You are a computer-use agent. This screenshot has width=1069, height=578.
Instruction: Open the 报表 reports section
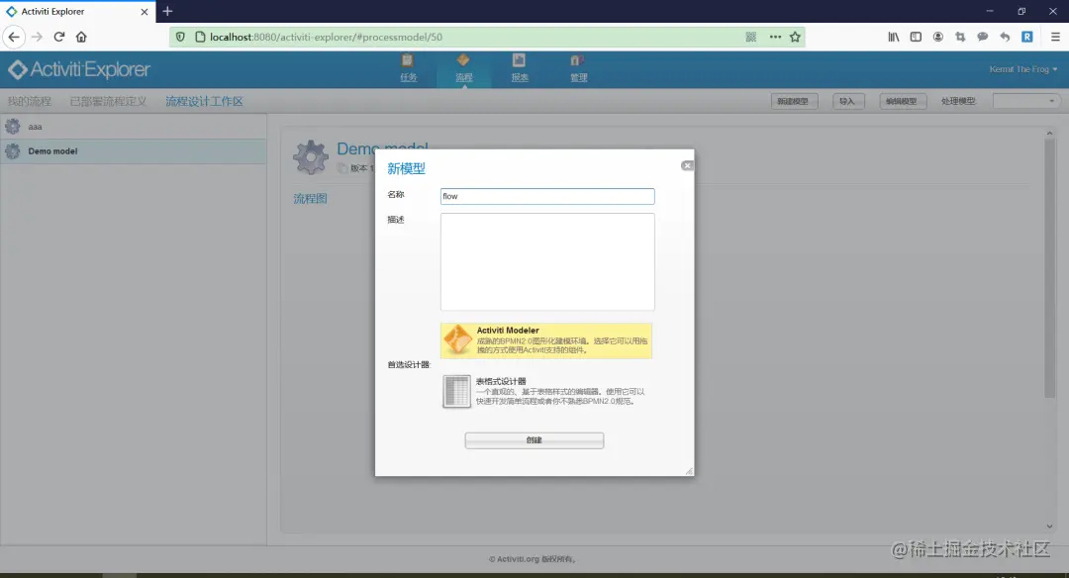coord(520,68)
